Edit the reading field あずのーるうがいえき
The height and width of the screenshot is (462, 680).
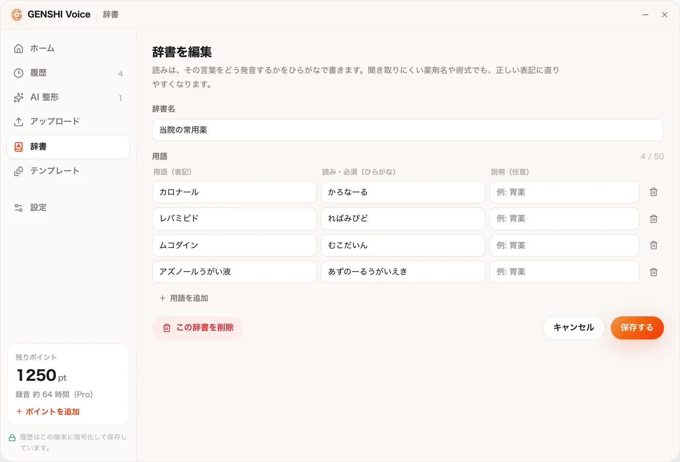click(403, 272)
